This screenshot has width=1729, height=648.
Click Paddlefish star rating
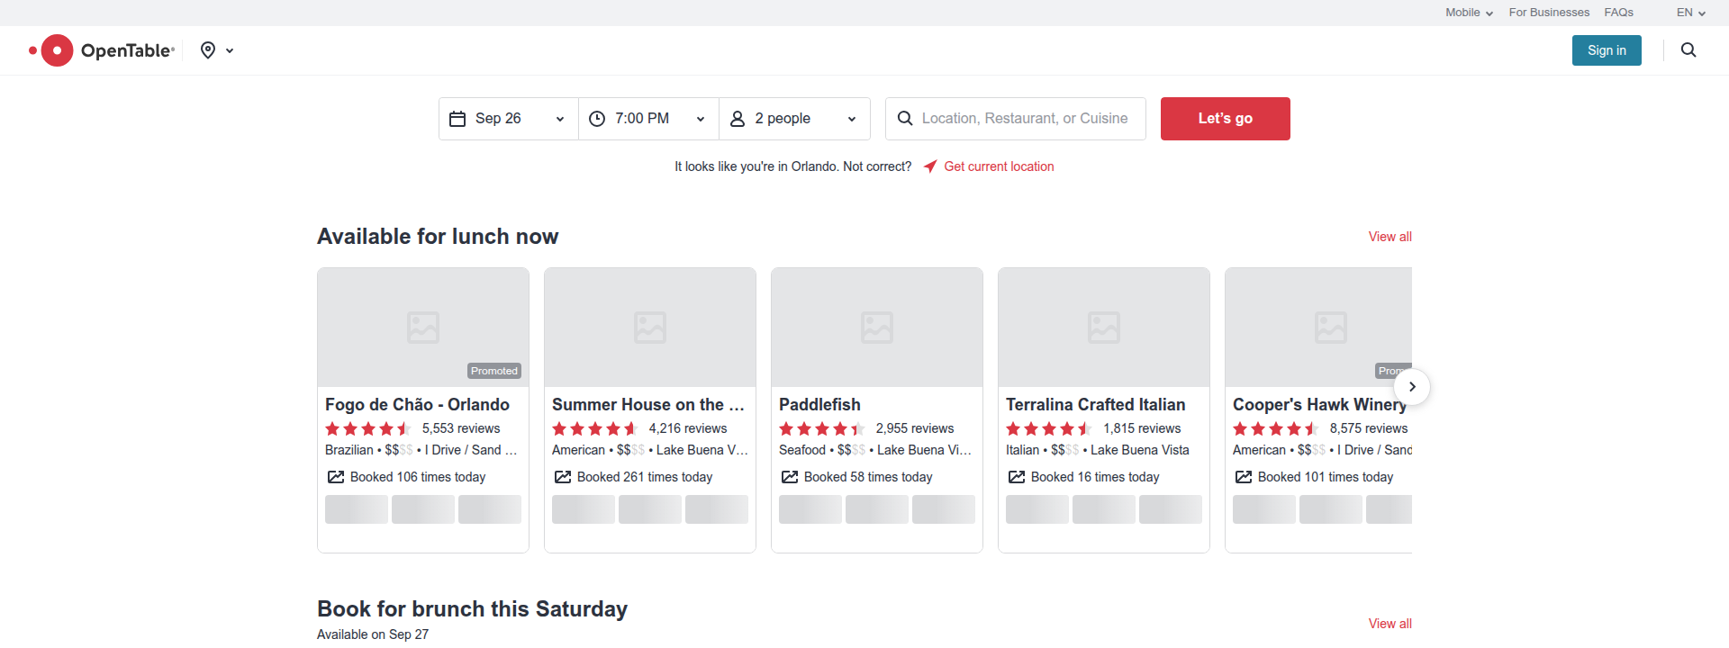point(822,428)
